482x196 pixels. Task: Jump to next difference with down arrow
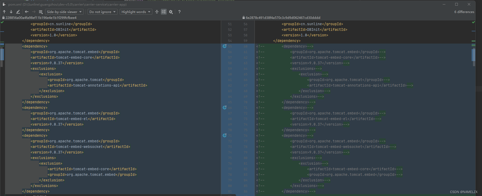tap(11, 12)
